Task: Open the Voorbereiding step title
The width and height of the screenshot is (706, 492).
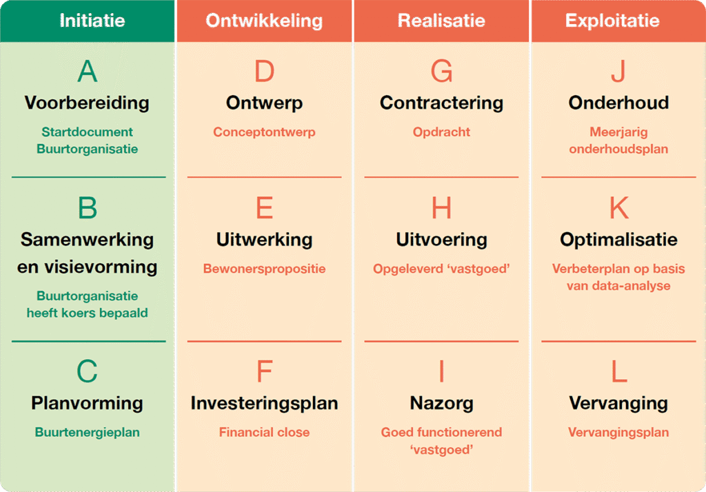Action: click(x=87, y=103)
